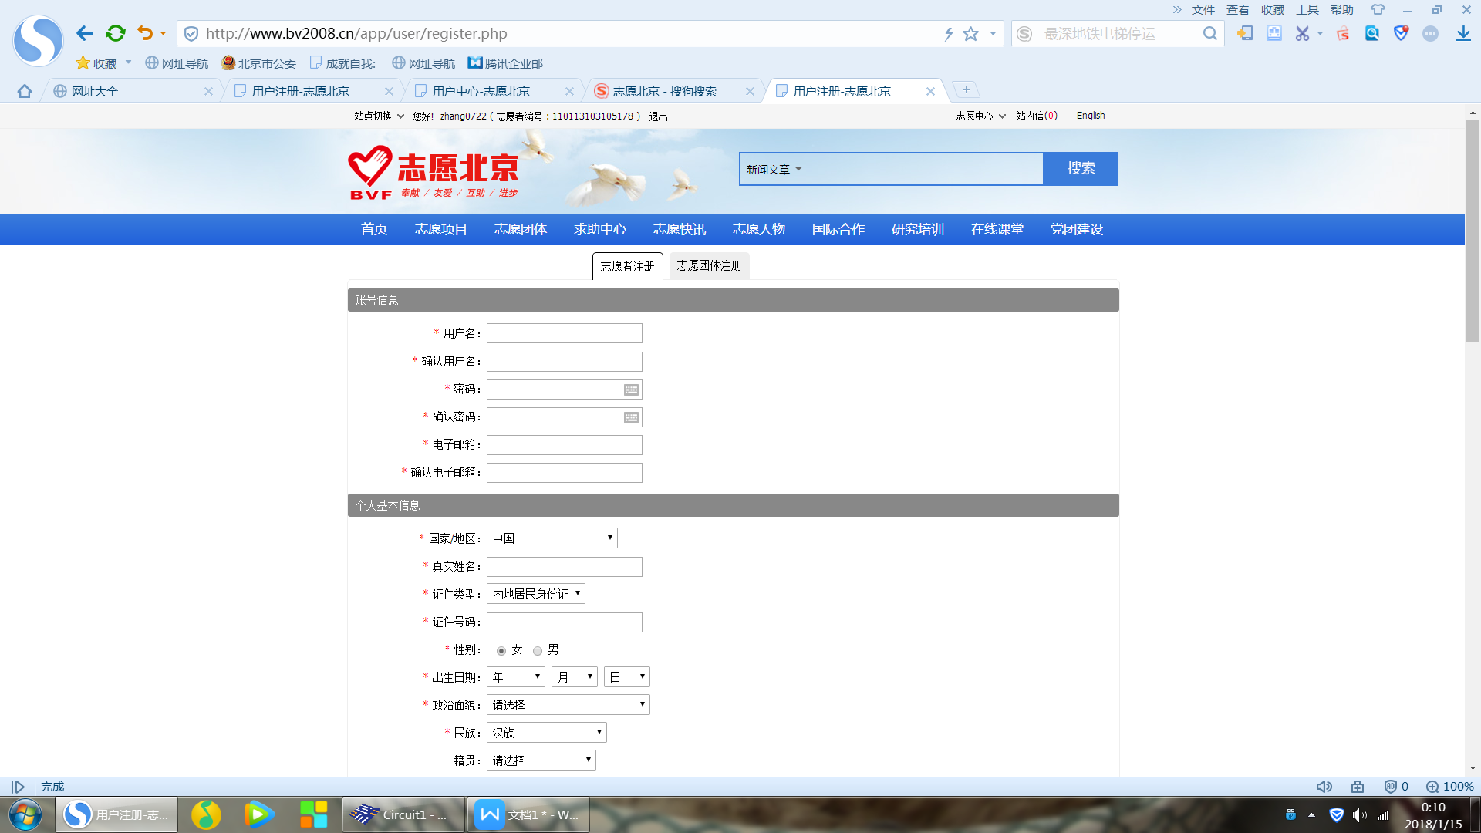Select the female (女) gender radio button

click(x=501, y=651)
